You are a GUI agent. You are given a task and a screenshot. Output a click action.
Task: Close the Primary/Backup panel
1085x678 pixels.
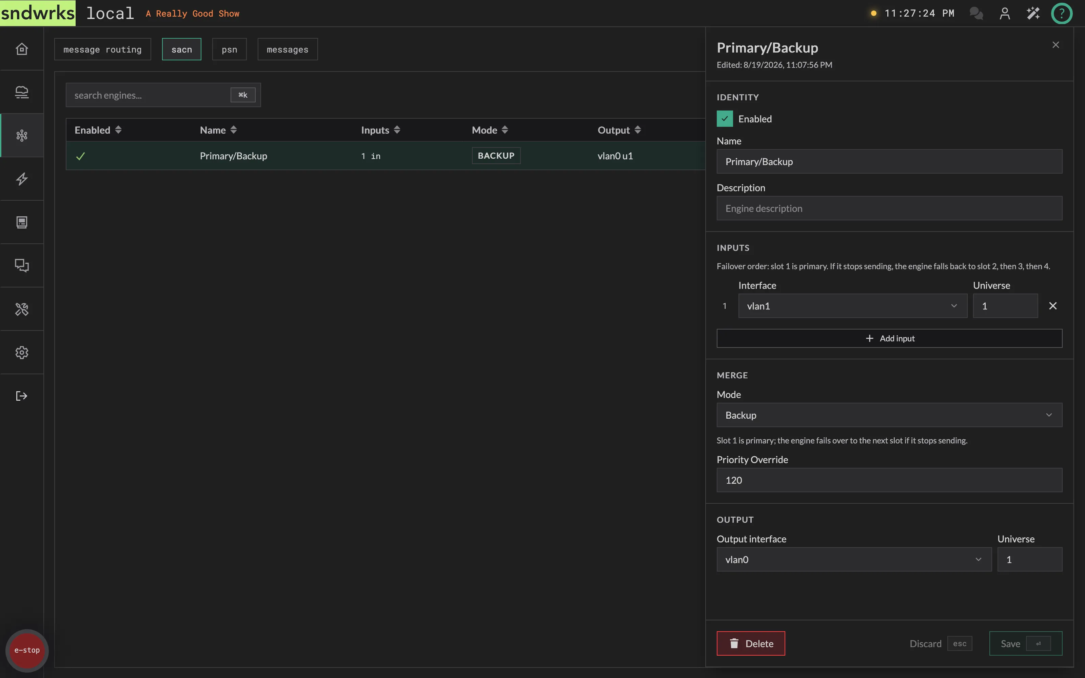1056,45
